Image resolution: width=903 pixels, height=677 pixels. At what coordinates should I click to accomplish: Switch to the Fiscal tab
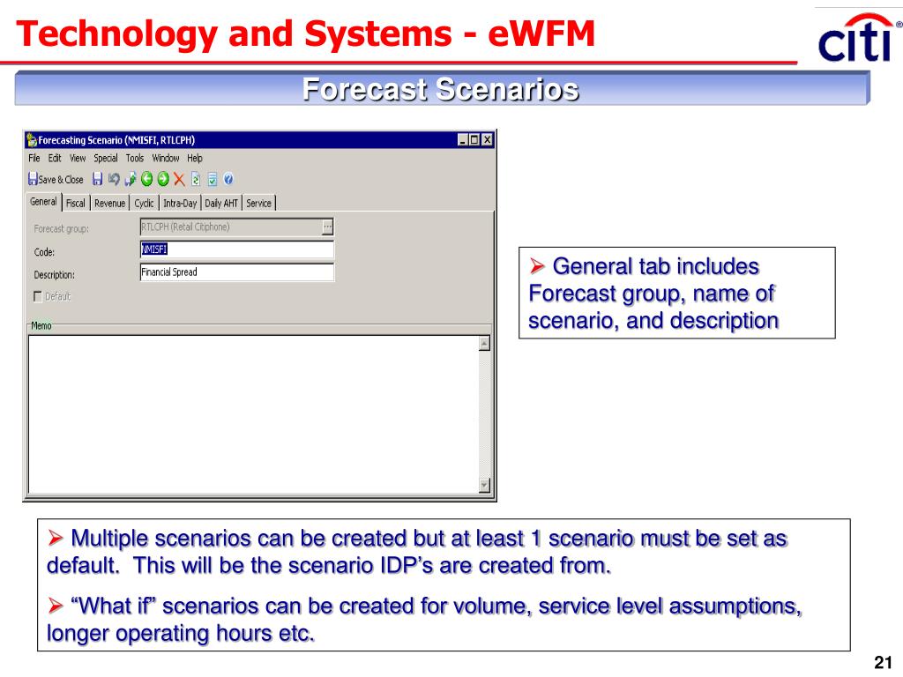click(x=76, y=204)
